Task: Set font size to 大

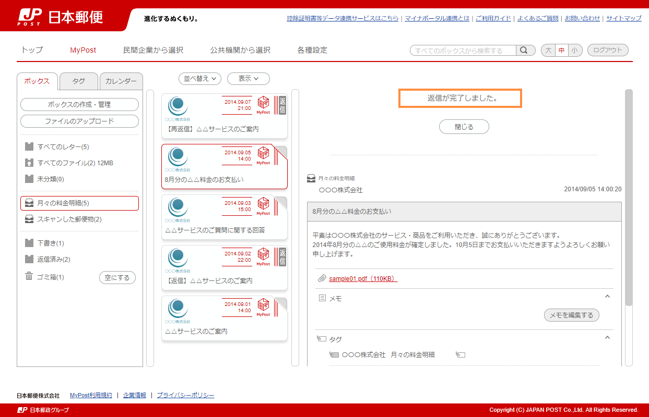Action: [x=548, y=51]
